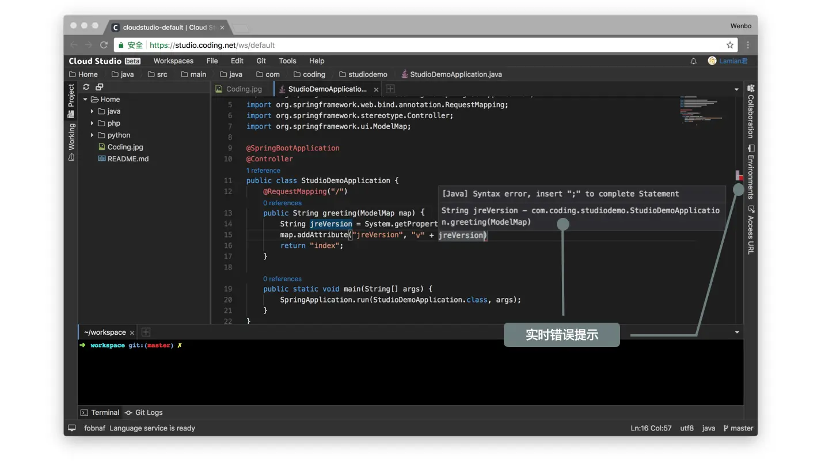Open the Edit menu

tap(237, 61)
